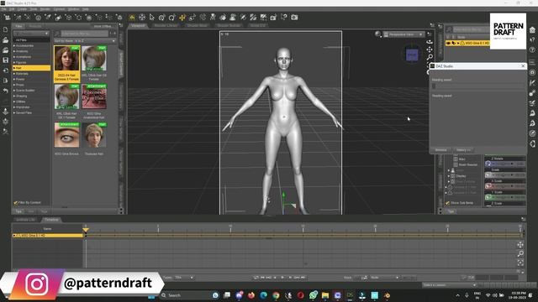The width and height of the screenshot is (538, 302).
Task: Expand MSO Gina 8.1 HD node in Scene
Action: (x=457, y=43)
